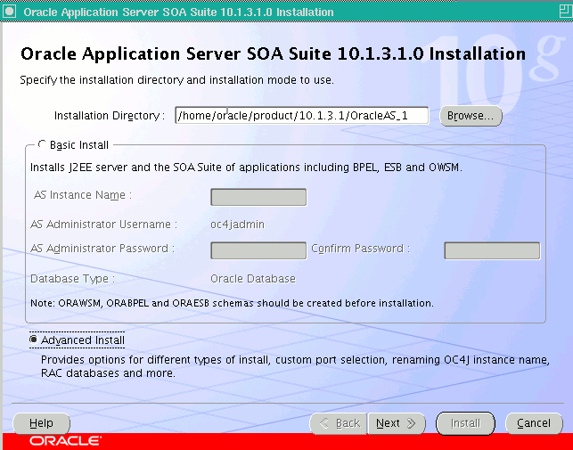Screen dimensions: 573x450
Task: Select the Basic Install radio button
Action: point(42,144)
